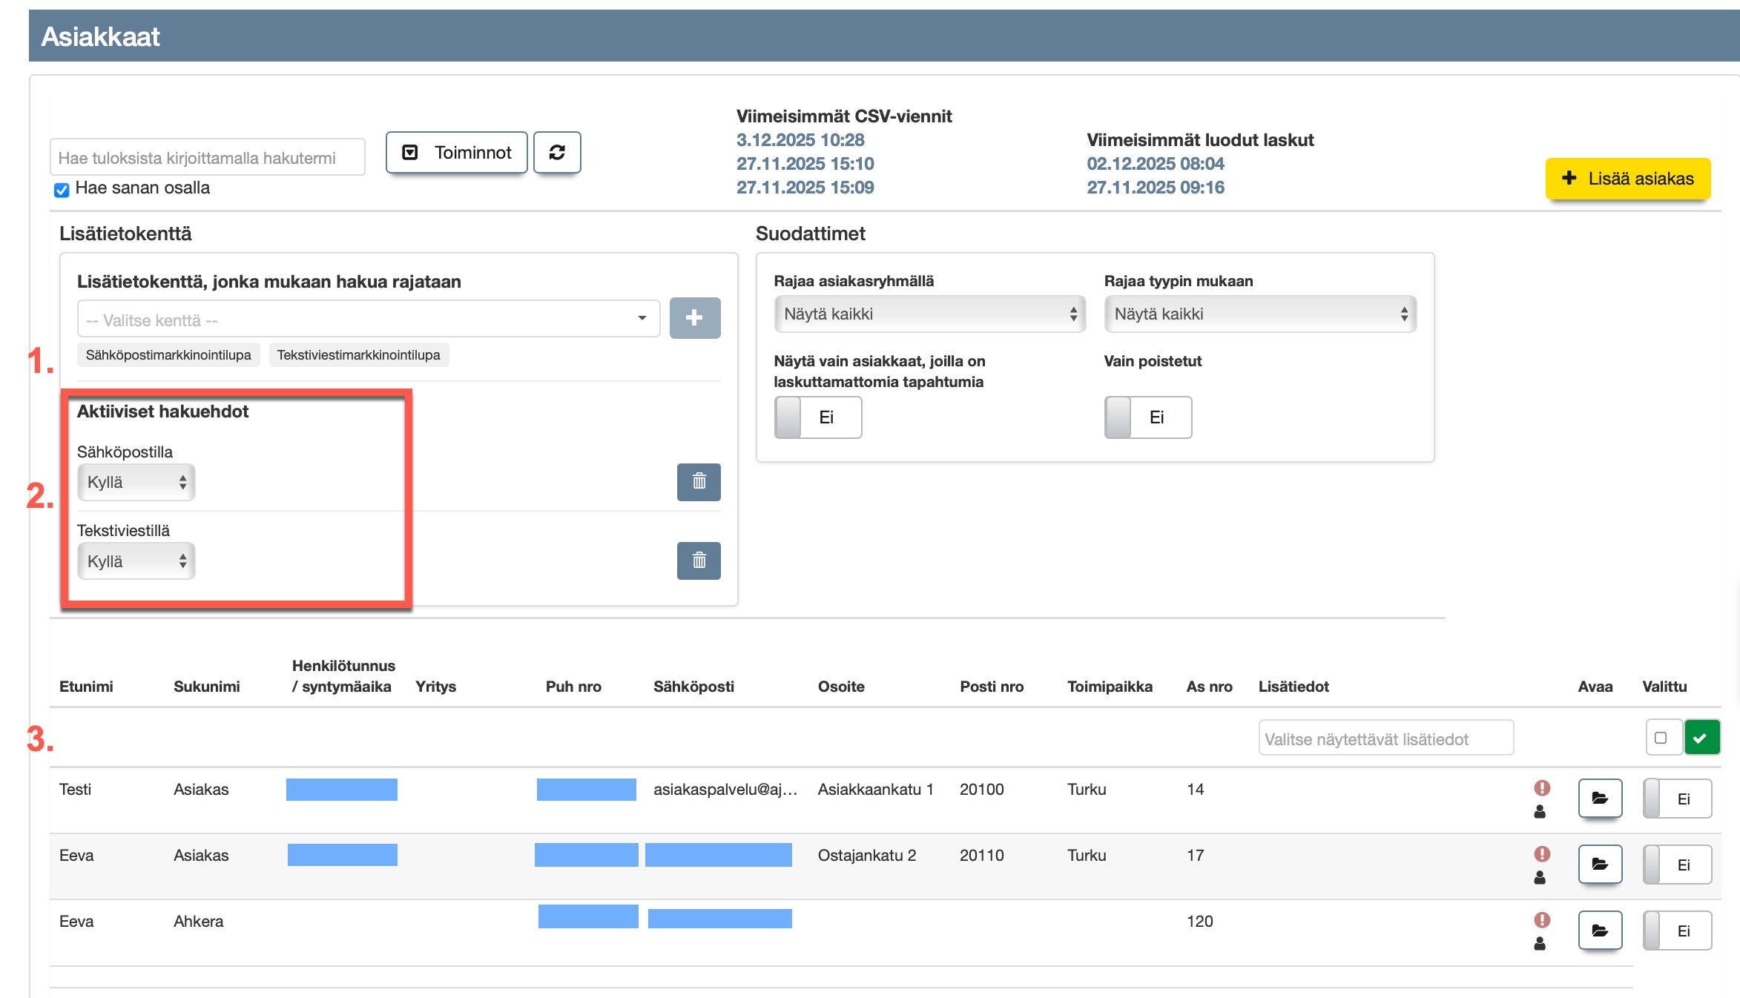The width and height of the screenshot is (1740, 998).
Task: Uncheck Hae sanan osalla checkbox
Action: [x=62, y=190]
